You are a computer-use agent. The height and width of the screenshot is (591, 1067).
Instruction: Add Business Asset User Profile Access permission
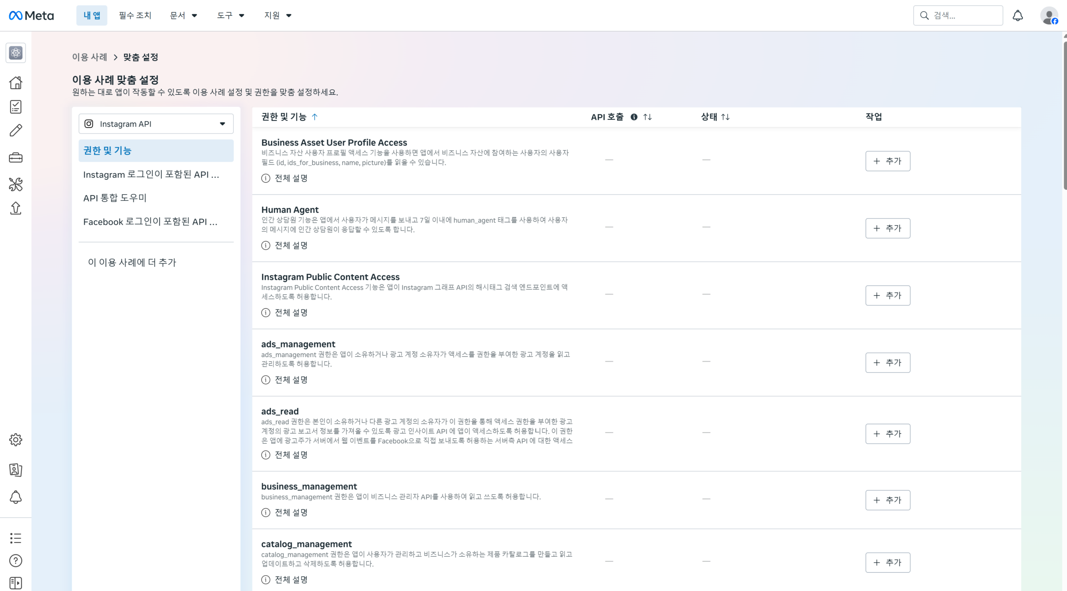coord(888,161)
